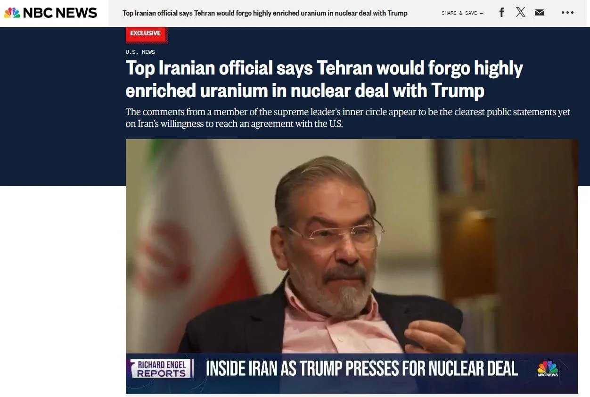This screenshot has width=590, height=397.
Task: Click the Richard Engel Reports badge
Action: coord(162,369)
